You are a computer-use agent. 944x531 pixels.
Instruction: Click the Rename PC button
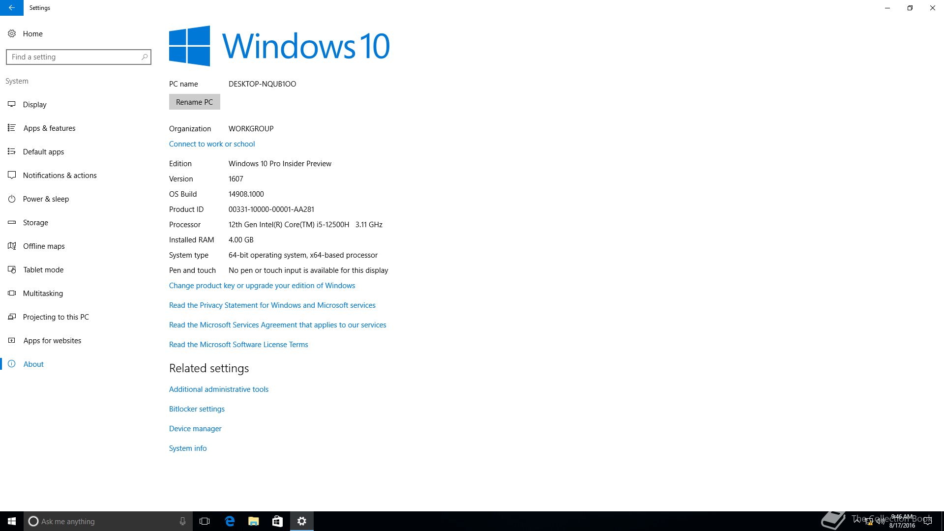tap(194, 102)
